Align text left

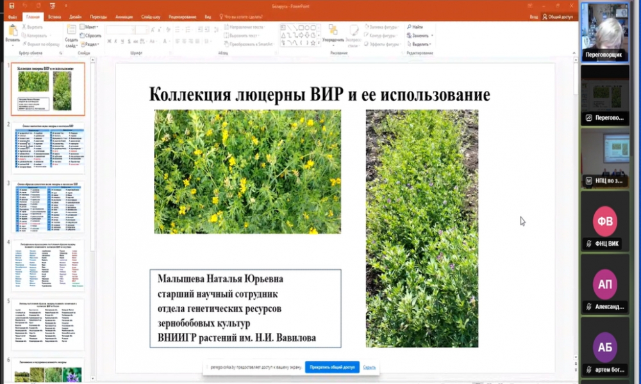(x=178, y=41)
